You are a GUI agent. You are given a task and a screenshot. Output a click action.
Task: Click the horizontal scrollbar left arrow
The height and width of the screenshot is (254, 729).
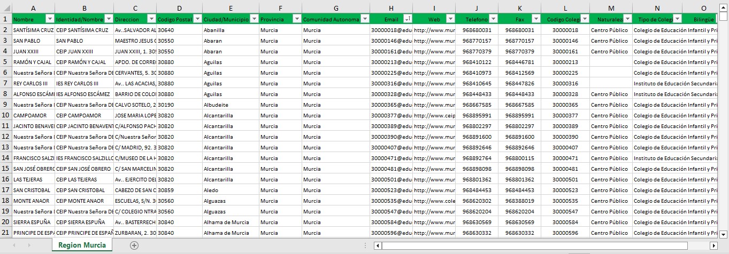(x=378, y=245)
